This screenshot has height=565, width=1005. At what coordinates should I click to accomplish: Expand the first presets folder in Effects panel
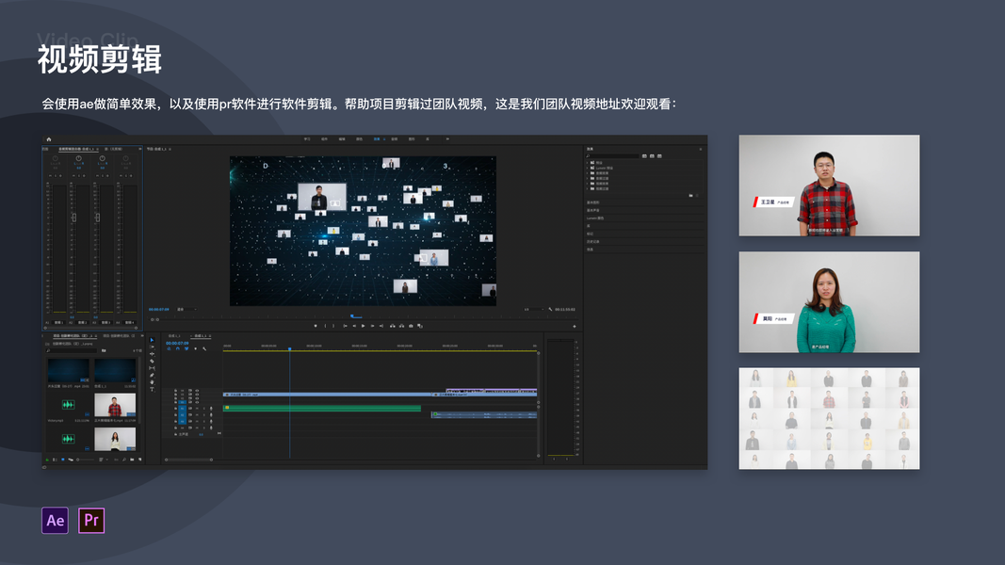point(587,163)
